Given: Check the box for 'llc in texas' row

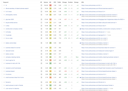Looking at the screenshot, I should pyautogui.click(x=2, y=12).
